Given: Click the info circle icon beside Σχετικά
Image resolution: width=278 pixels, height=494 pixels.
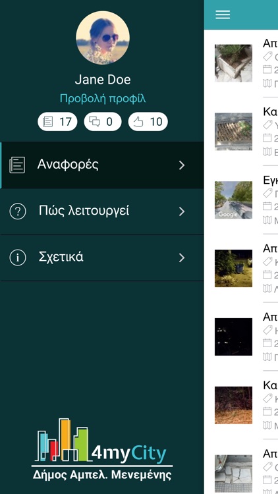Looking at the screenshot, I should click(x=18, y=258).
